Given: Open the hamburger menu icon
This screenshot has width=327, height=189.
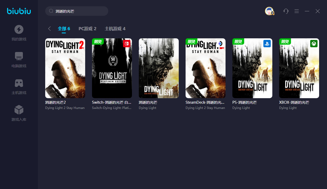Looking at the screenshot, I should [297, 11].
